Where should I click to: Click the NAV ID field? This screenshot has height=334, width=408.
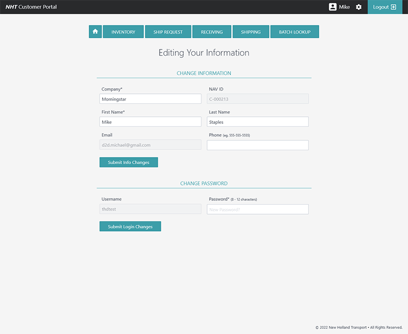(x=258, y=99)
